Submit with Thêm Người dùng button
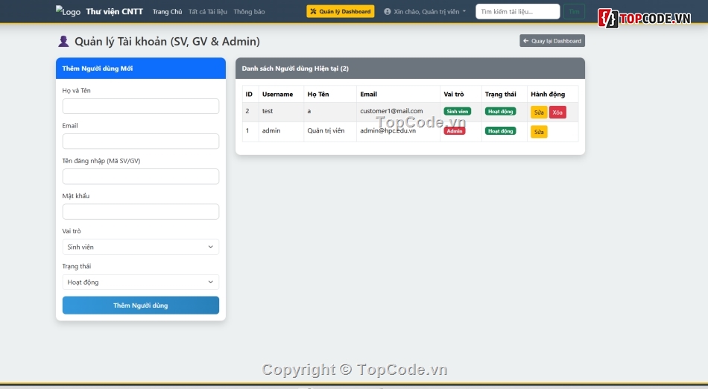708x389 pixels. (x=141, y=306)
